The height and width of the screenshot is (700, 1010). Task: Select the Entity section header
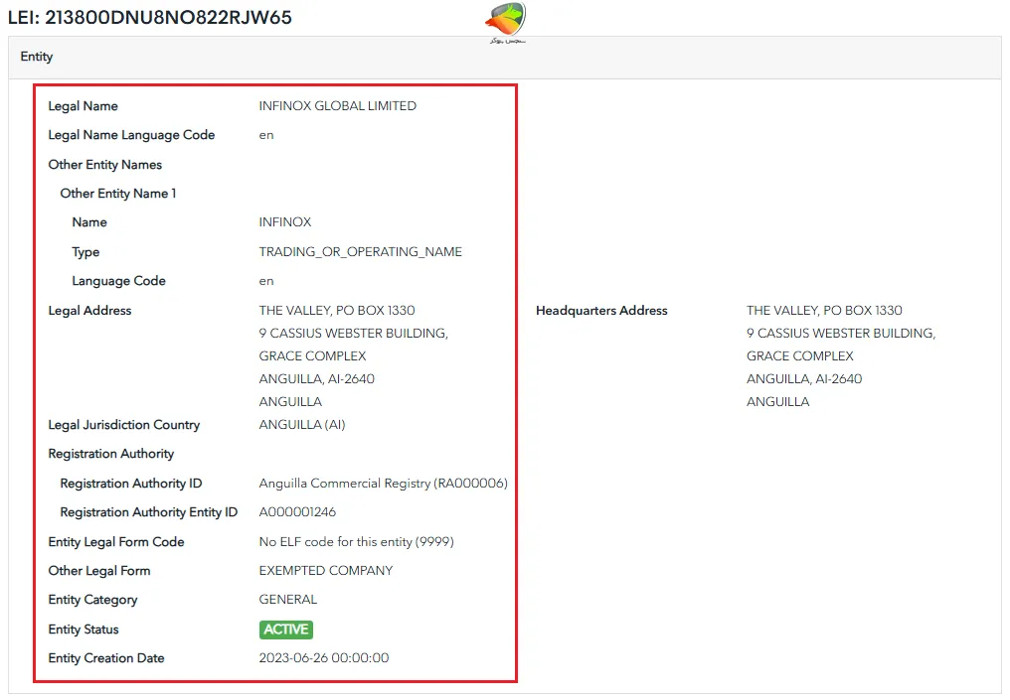click(x=37, y=58)
